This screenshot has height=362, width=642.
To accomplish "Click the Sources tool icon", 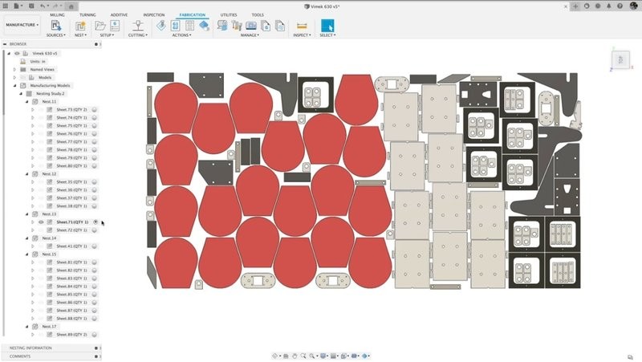I will (55, 26).
